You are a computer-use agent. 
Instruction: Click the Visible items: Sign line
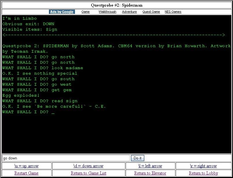(30, 30)
